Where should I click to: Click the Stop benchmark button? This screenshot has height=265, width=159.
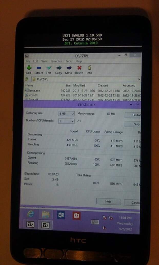click(x=133, y=124)
